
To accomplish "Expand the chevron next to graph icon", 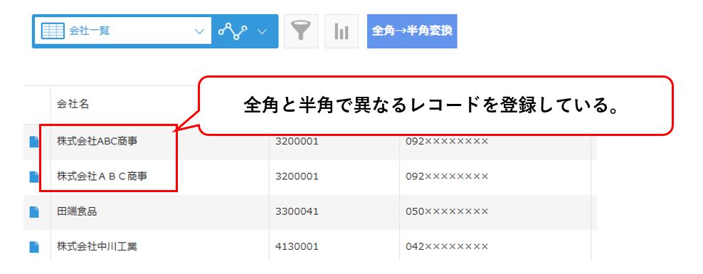I will pyautogui.click(x=263, y=31).
